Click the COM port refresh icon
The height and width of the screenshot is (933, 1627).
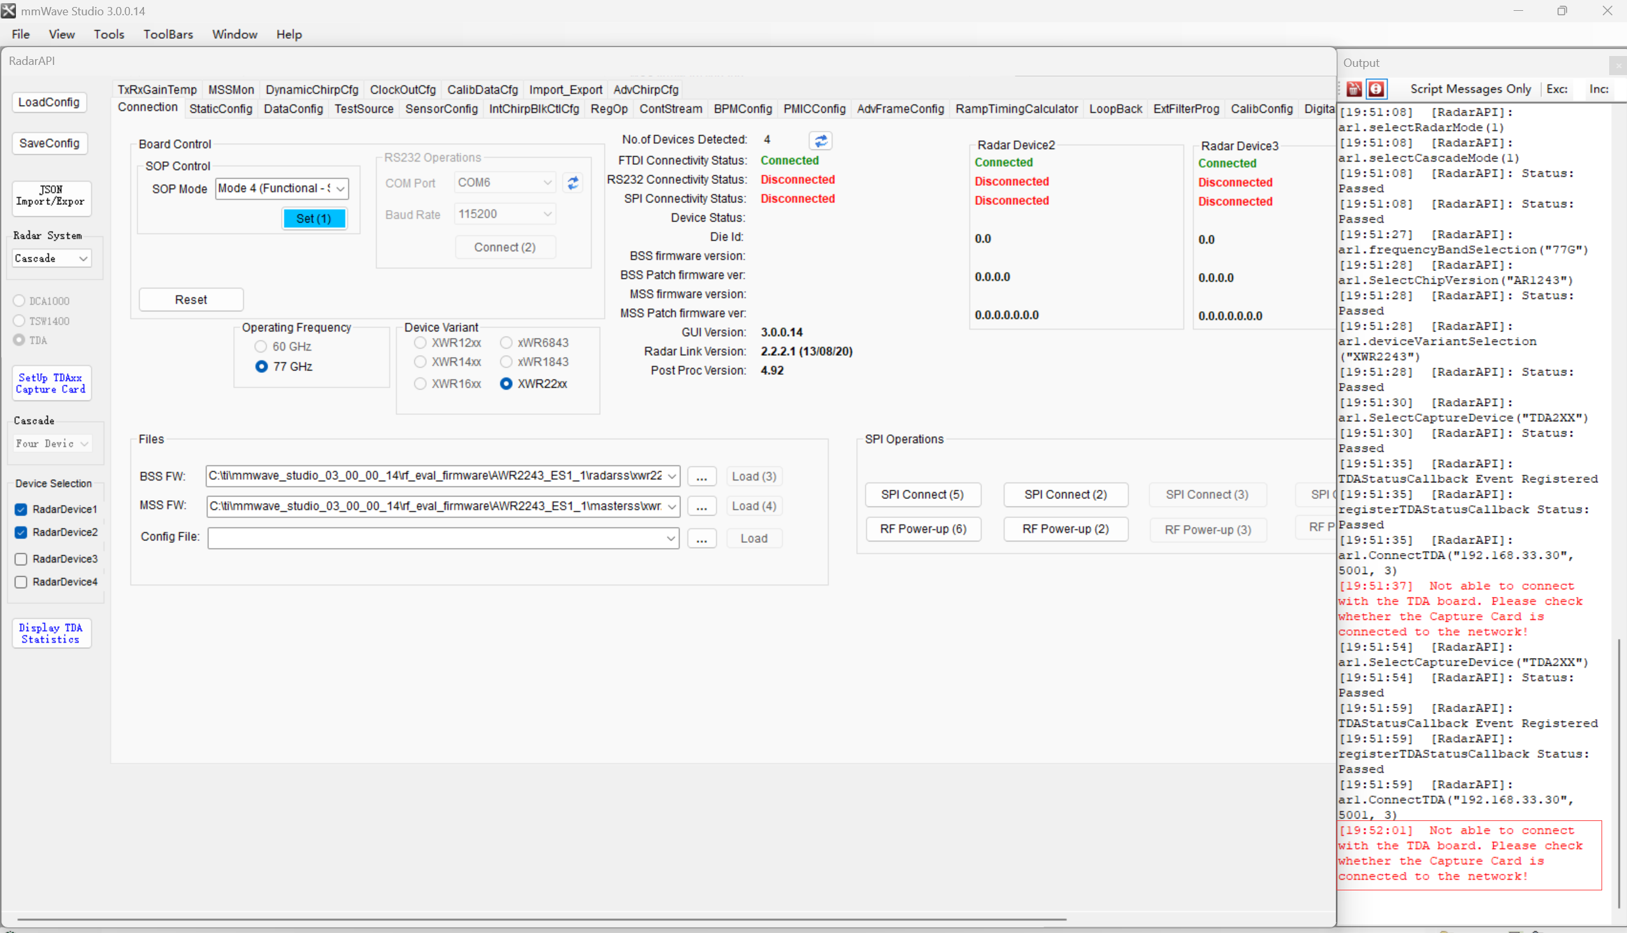[573, 183]
